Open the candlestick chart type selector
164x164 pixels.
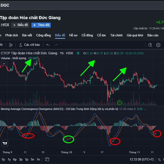click(x=11, y=45)
